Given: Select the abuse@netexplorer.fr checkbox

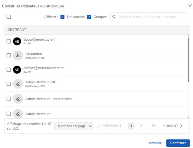Looking at the screenshot, I should pos(9,41).
